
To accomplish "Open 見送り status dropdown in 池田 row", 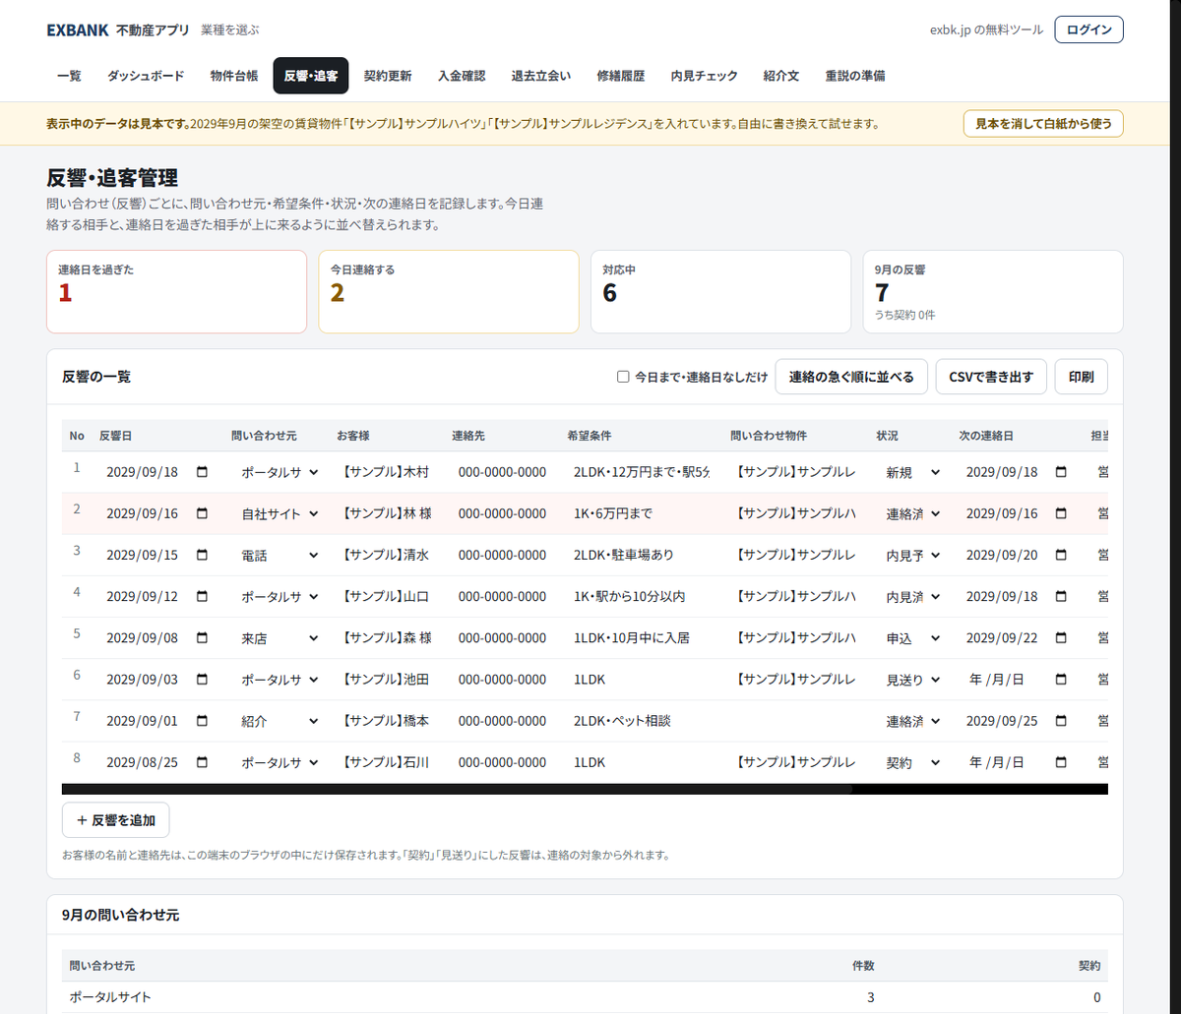I will [x=913, y=680].
